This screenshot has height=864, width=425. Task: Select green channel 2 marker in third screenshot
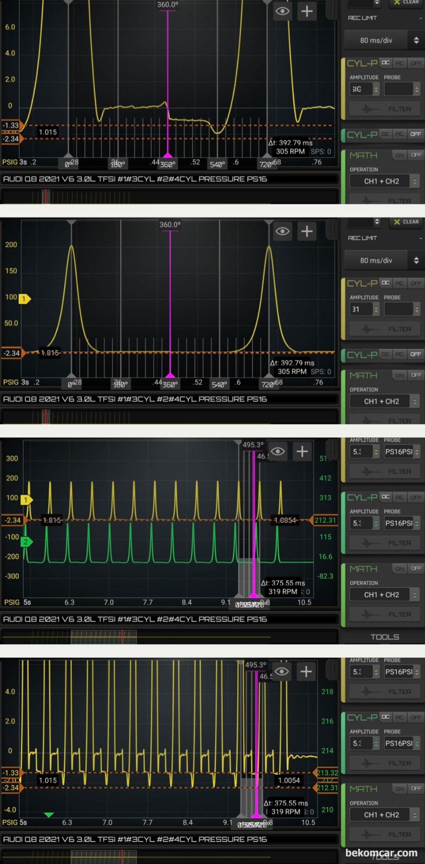[26, 542]
